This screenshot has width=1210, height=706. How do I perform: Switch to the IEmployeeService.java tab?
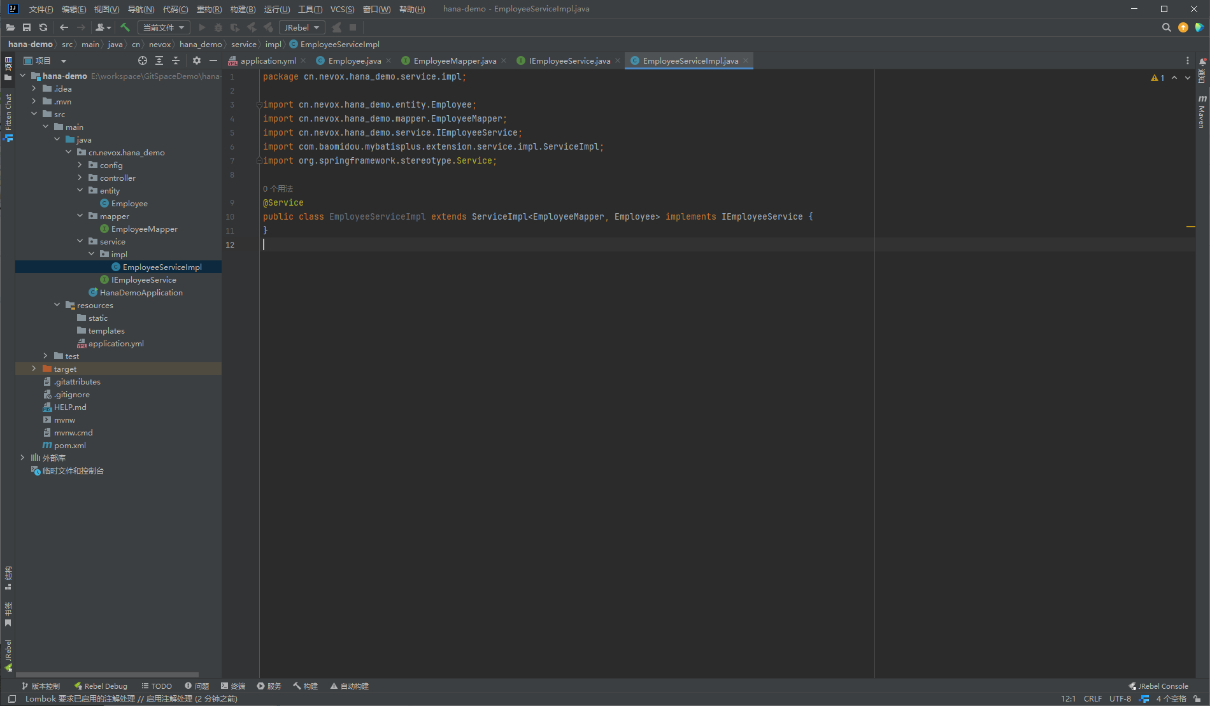569,60
